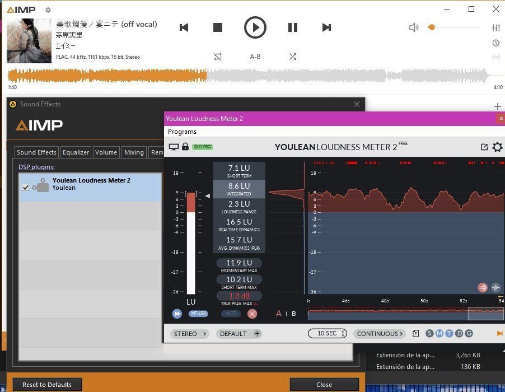Click the Realtime Dynamics 16.5 LU readout
The height and width of the screenshot is (392, 505).
tap(239, 225)
